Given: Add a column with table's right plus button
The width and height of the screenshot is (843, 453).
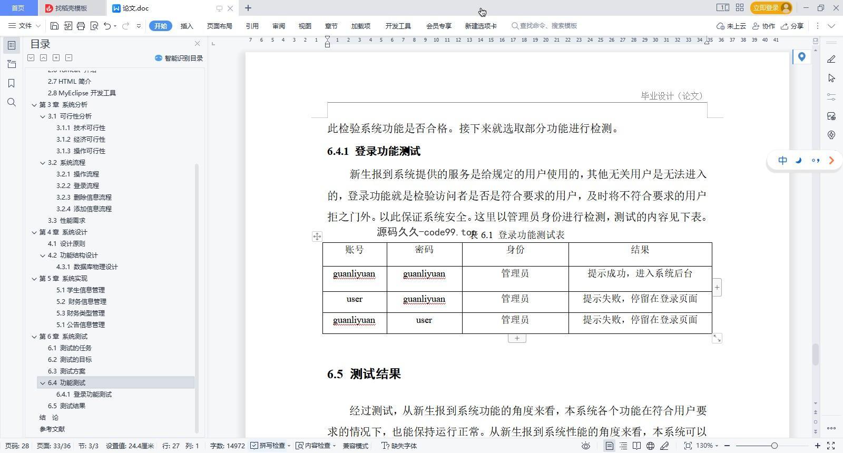Looking at the screenshot, I should 717,288.
